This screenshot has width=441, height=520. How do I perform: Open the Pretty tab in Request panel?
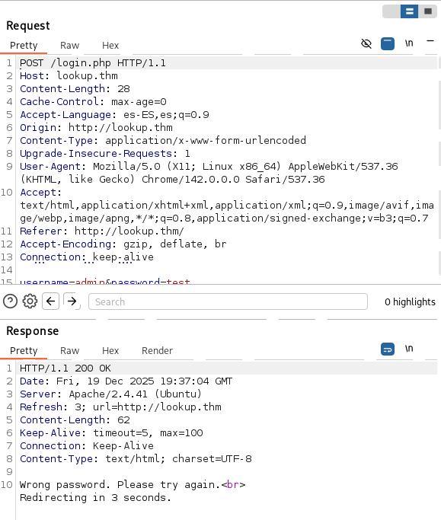pyautogui.click(x=24, y=46)
